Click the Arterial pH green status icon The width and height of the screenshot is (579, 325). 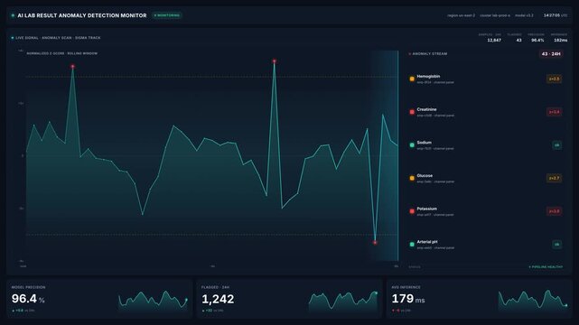click(x=412, y=245)
